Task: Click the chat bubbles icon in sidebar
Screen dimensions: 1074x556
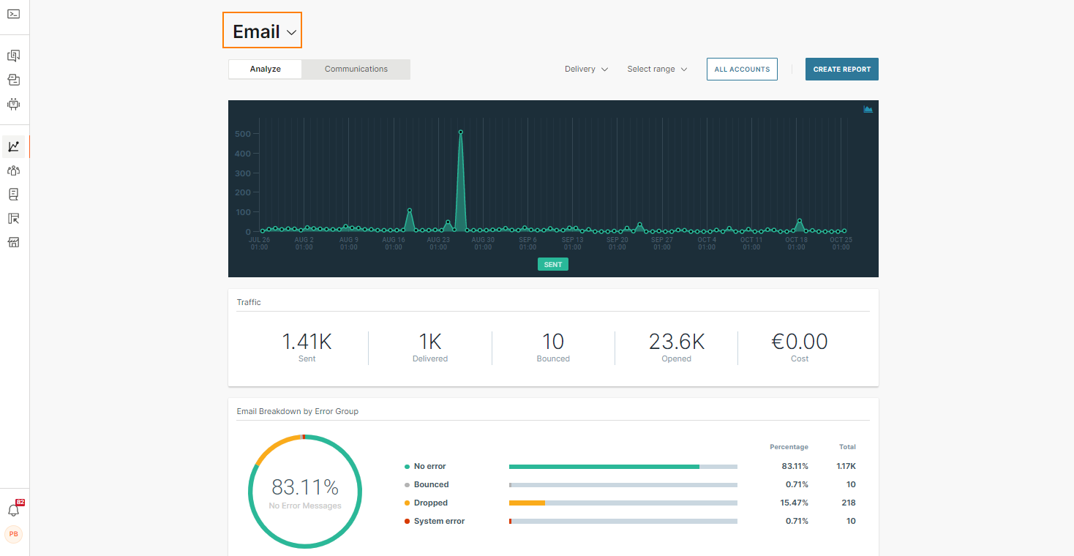Action: (x=13, y=56)
